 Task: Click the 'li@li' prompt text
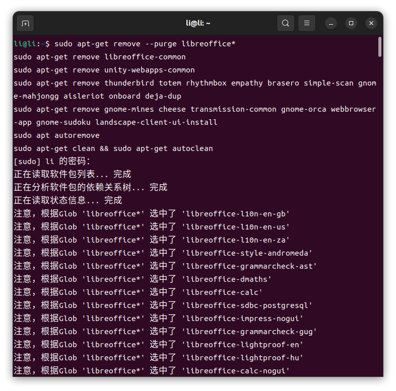pyautogui.click(x=25, y=44)
